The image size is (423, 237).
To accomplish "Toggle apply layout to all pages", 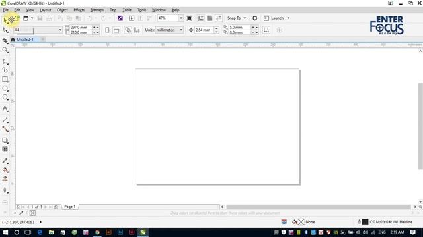I will tap(128, 30).
